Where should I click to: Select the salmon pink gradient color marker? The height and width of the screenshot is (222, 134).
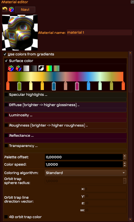click(66, 86)
